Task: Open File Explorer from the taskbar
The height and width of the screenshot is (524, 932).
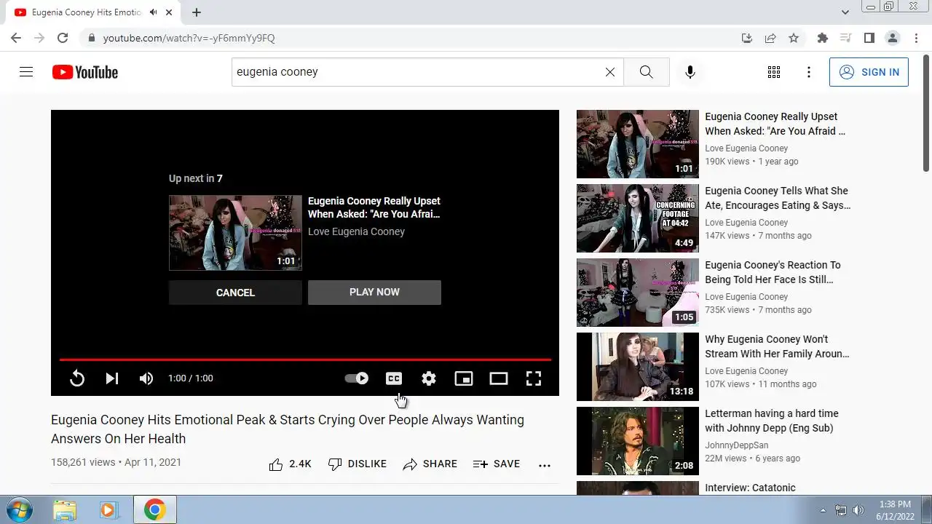Action: [x=65, y=509]
